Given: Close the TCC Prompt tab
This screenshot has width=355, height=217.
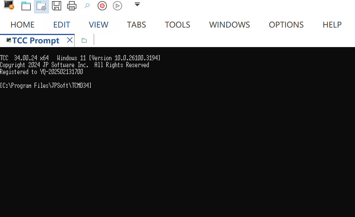Looking at the screenshot, I should coord(70,40).
